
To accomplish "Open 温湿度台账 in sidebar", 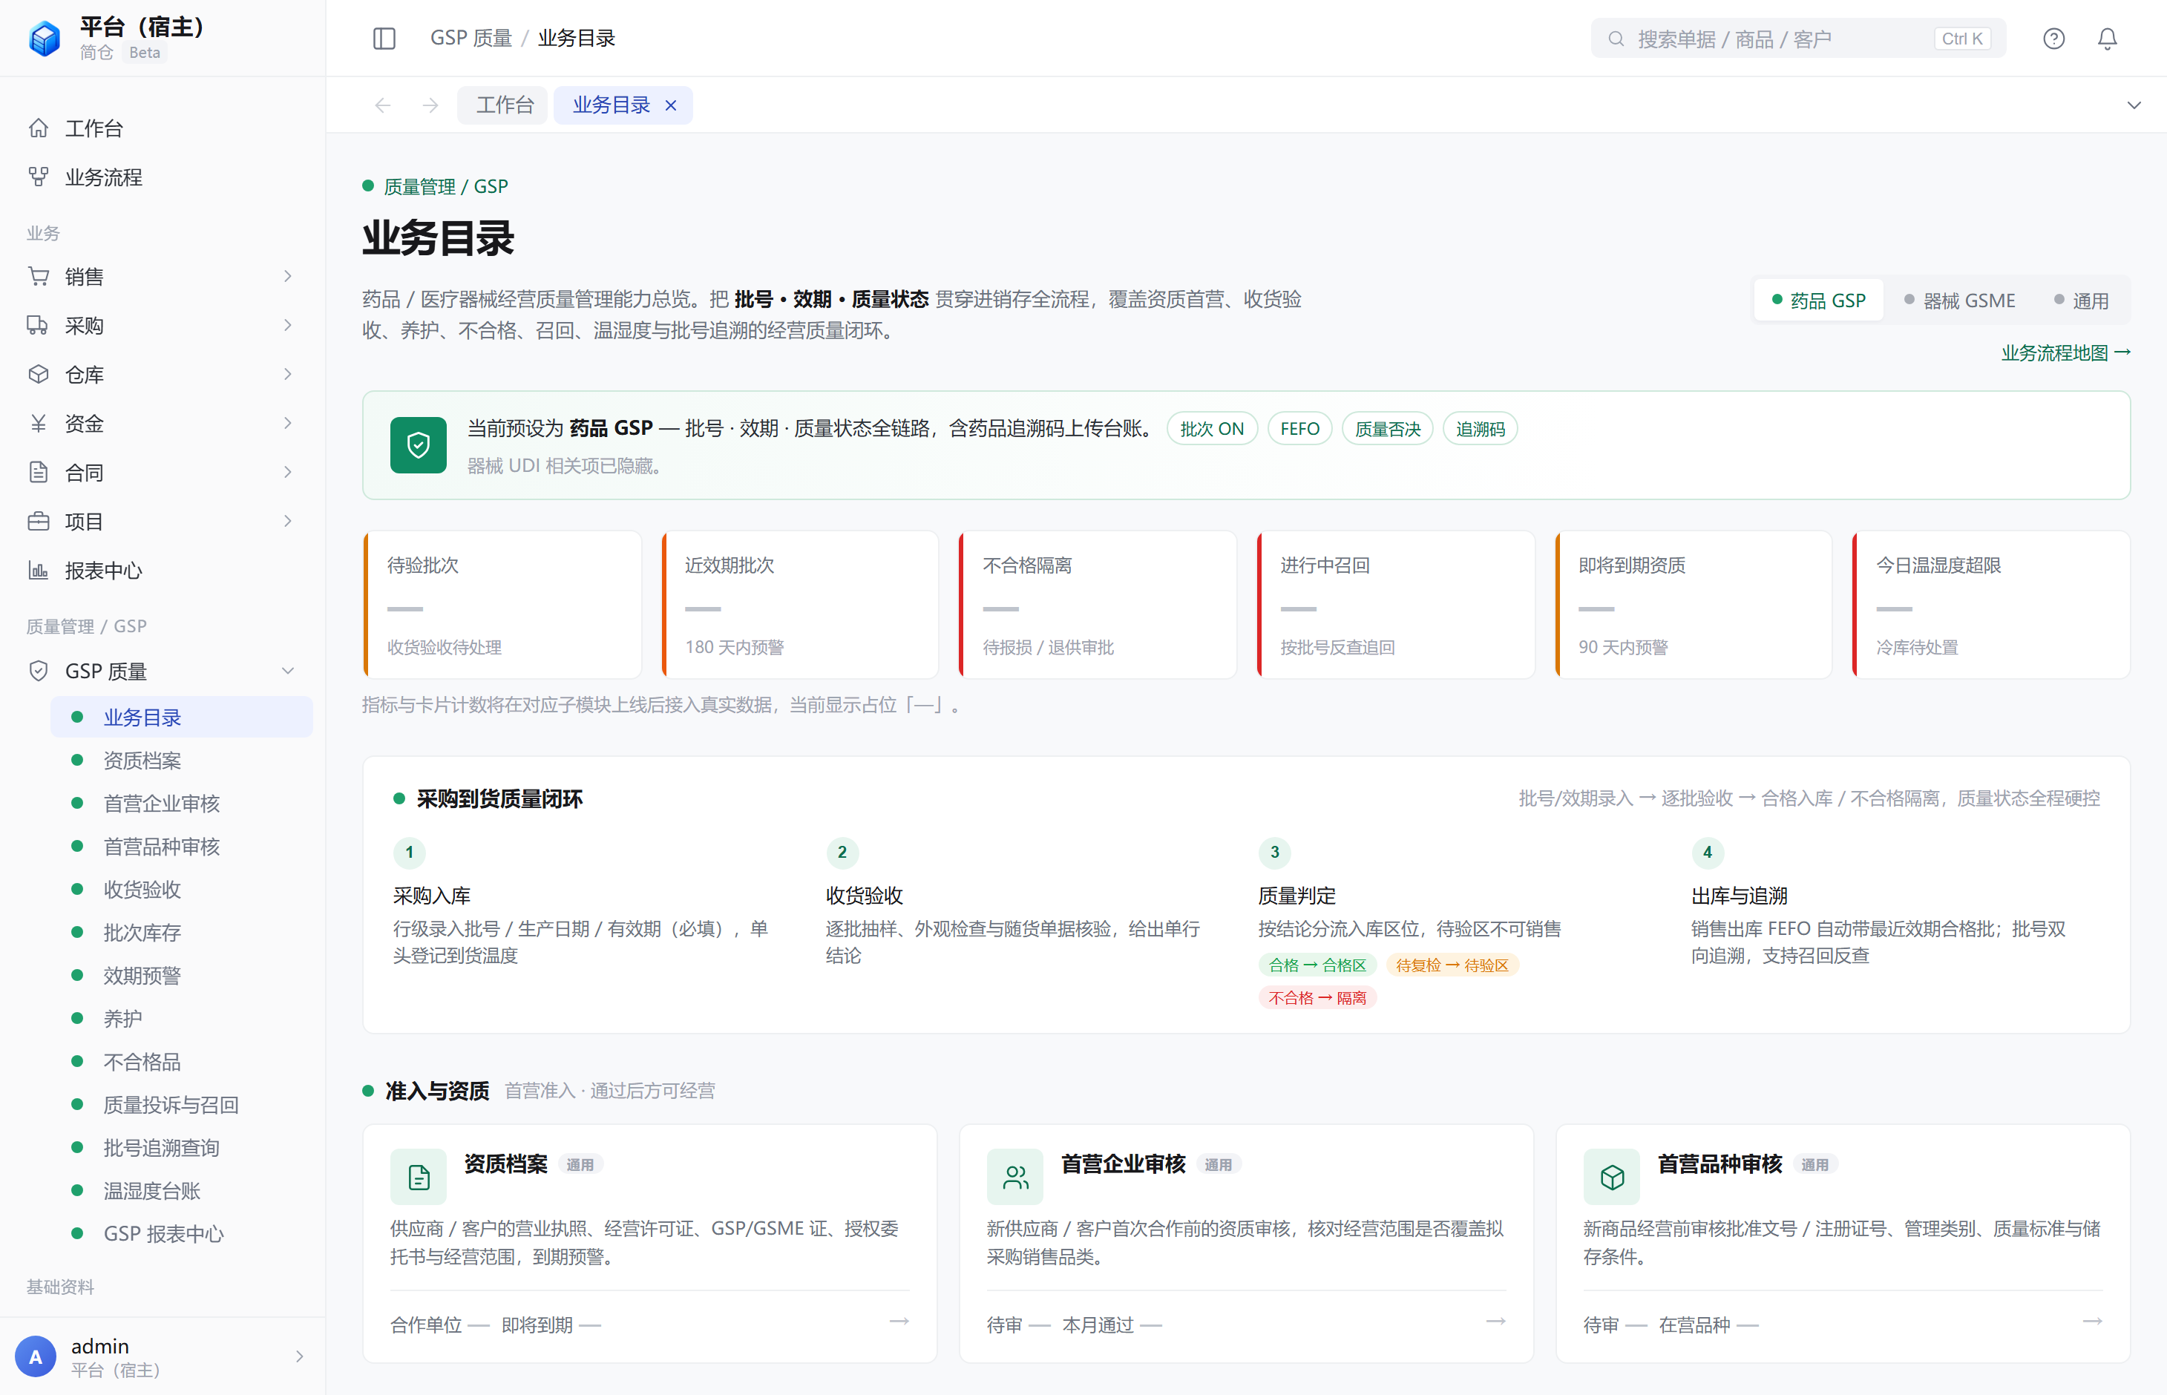I will pyautogui.click(x=182, y=1190).
